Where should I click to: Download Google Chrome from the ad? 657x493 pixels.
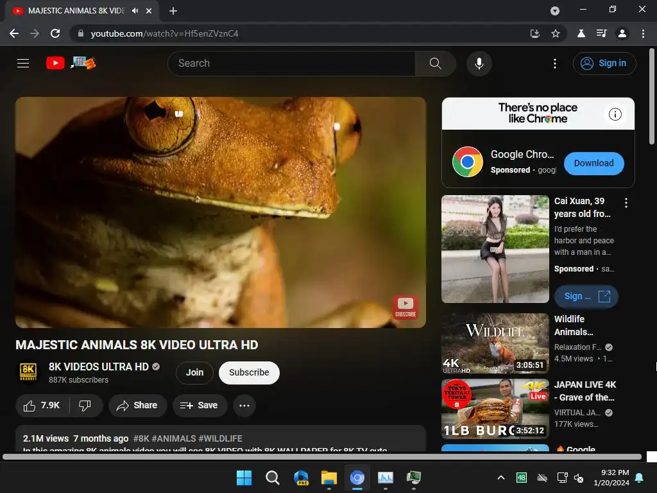(593, 163)
